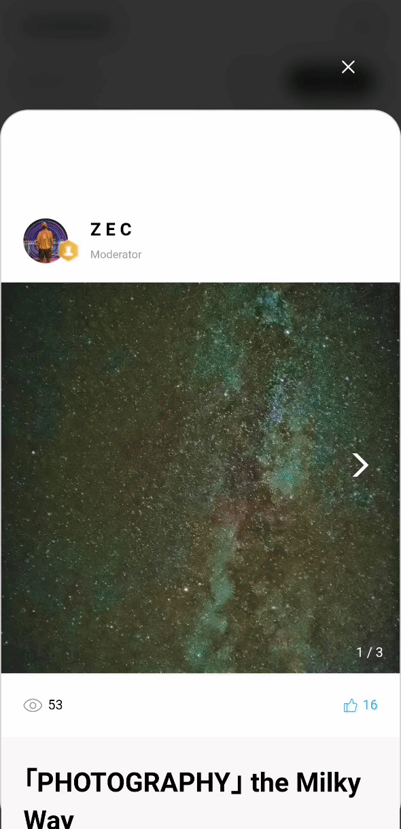Image resolution: width=401 pixels, height=829 pixels.
Task: Close the post popup with the X
Action: [348, 67]
